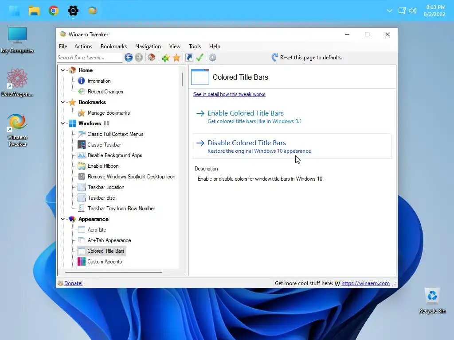The width and height of the screenshot is (454, 340).
Task: Click the add bookmark green star icon
Action: click(x=166, y=58)
